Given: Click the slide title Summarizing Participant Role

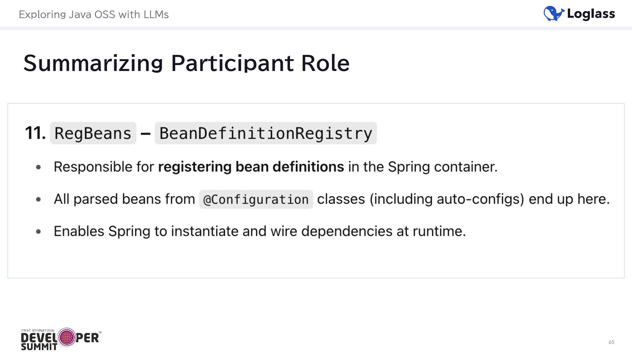Looking at the screenshot, I should click(x=186, y=63).
